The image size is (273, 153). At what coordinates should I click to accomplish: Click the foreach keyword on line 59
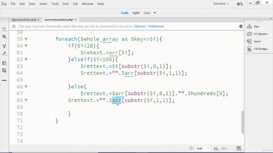(x=67, y=39)
